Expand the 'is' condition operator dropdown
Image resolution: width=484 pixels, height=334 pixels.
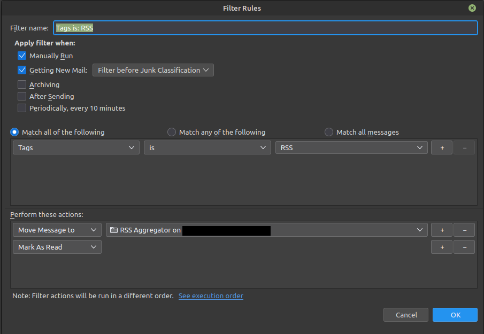(207, 148)
